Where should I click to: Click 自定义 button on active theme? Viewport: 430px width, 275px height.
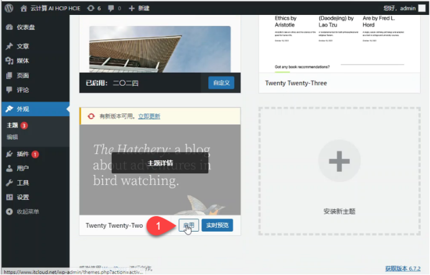point(221,82)
